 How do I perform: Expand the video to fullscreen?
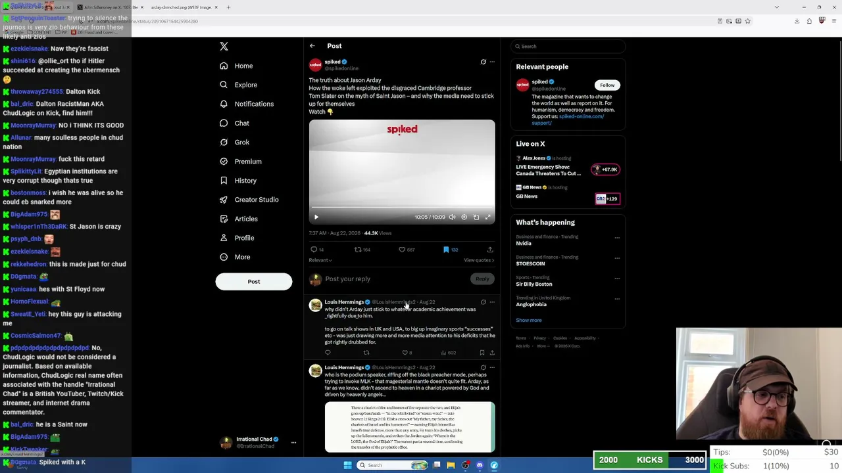(488, 217)
